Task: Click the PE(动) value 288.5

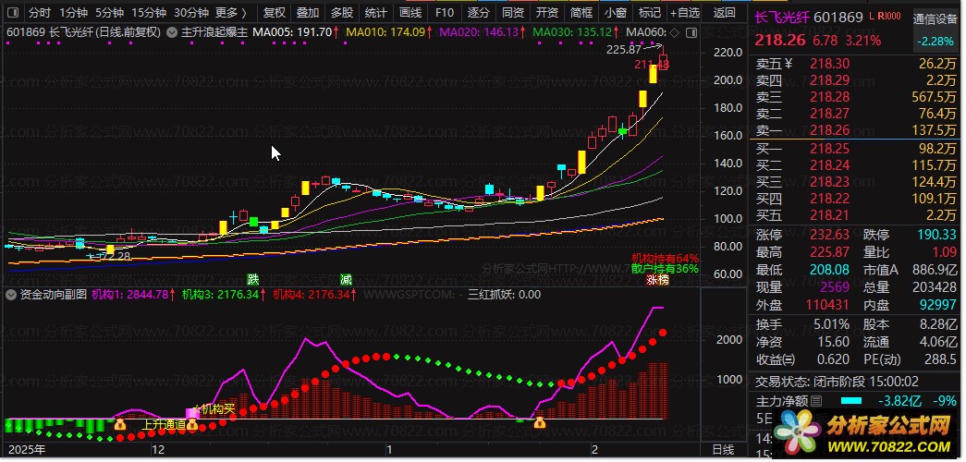Action: [x=941, y=359]
